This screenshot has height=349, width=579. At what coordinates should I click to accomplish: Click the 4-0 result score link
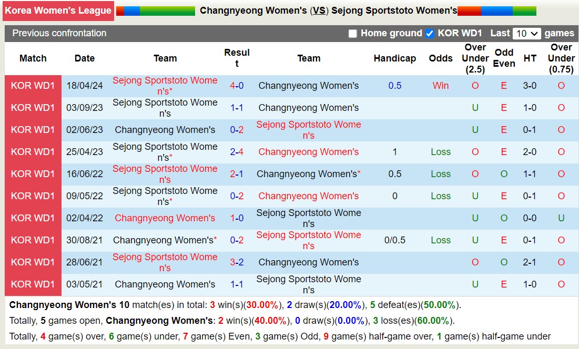pos(237,86)
